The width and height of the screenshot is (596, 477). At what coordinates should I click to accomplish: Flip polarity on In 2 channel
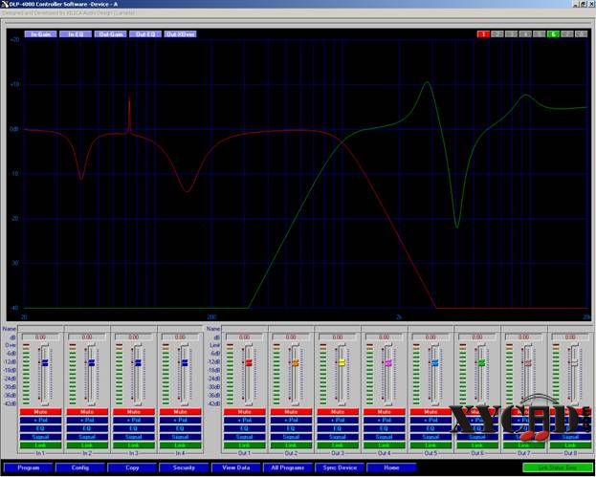click(87, 420)
